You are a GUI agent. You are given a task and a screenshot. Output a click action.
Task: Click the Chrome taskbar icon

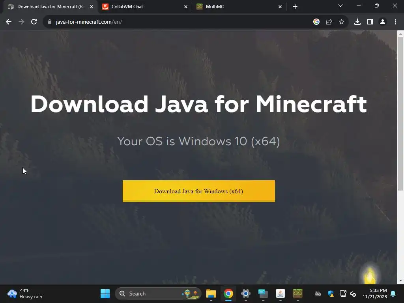(228, 294)
